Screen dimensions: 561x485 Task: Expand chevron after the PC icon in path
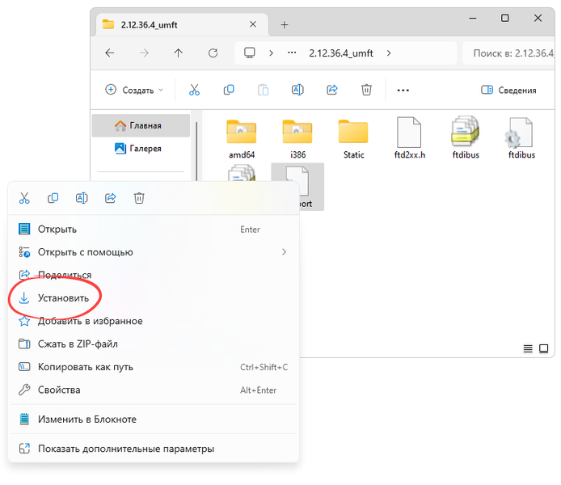271,53
